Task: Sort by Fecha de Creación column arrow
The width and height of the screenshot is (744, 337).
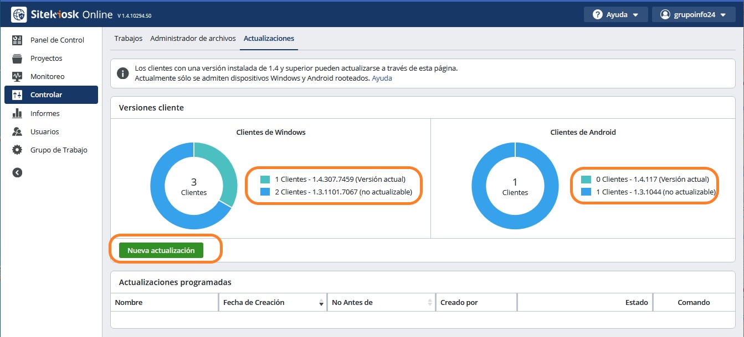Action: pos(321,303)
